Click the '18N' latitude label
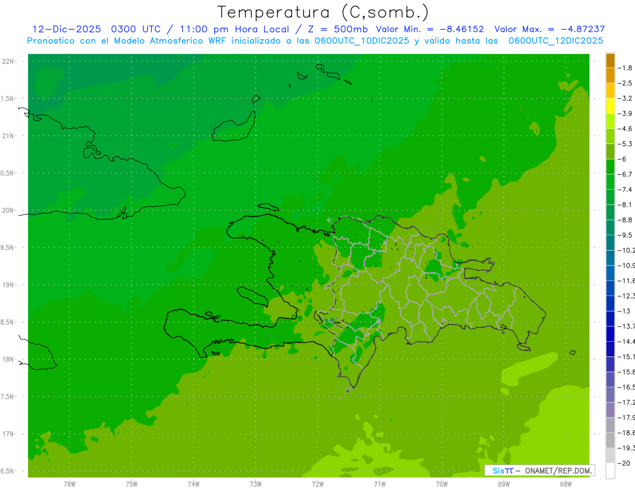Screen dimensions: 635x491 tap(9, 359)
